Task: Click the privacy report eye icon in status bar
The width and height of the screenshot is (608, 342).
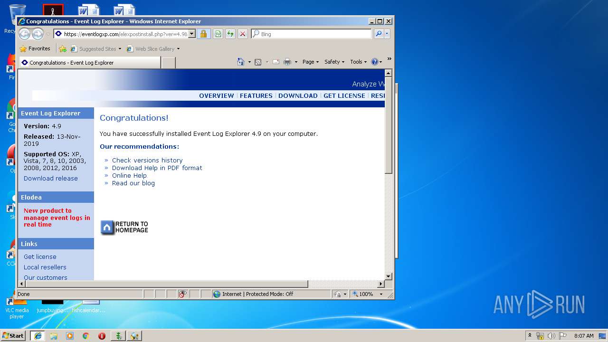Action: [183, 294]
